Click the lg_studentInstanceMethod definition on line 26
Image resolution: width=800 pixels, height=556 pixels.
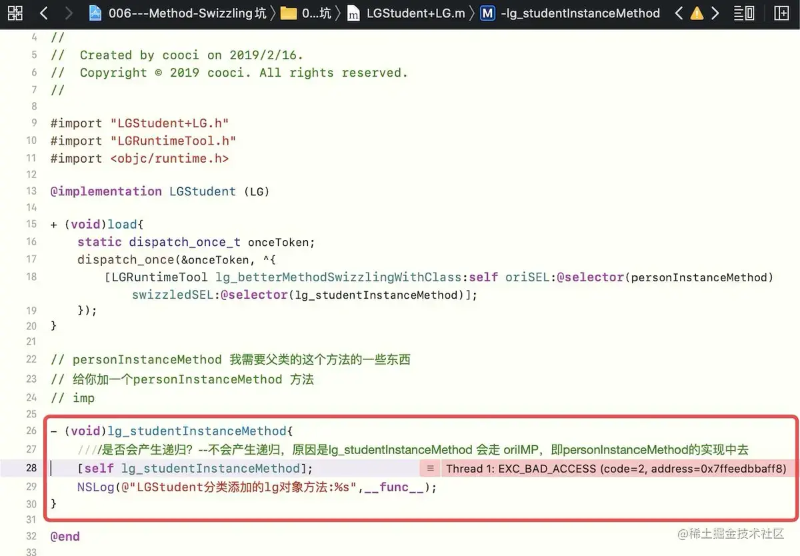(196, 431)
